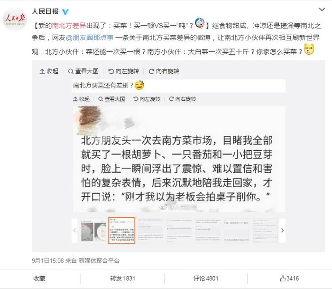Open the 南北方差异 topic link
Image resolution: width=332 pixels, height=289 pixels.
(69, 26)
